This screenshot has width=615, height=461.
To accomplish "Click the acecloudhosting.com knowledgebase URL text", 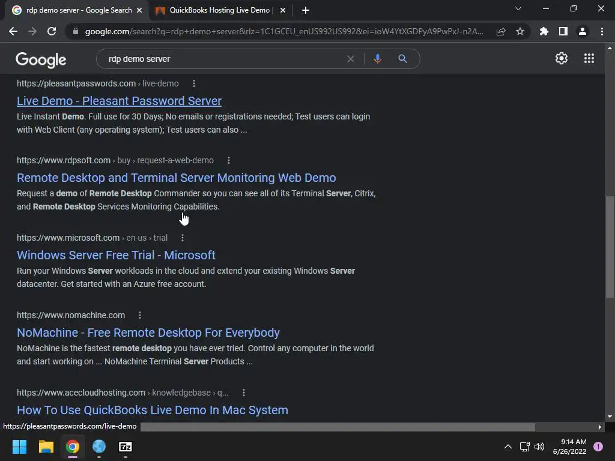I will (123, 393).
